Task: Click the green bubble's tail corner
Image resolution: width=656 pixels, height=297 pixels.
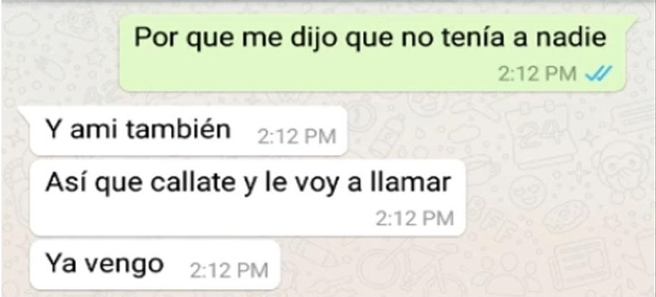Action: tap(632, 20)
